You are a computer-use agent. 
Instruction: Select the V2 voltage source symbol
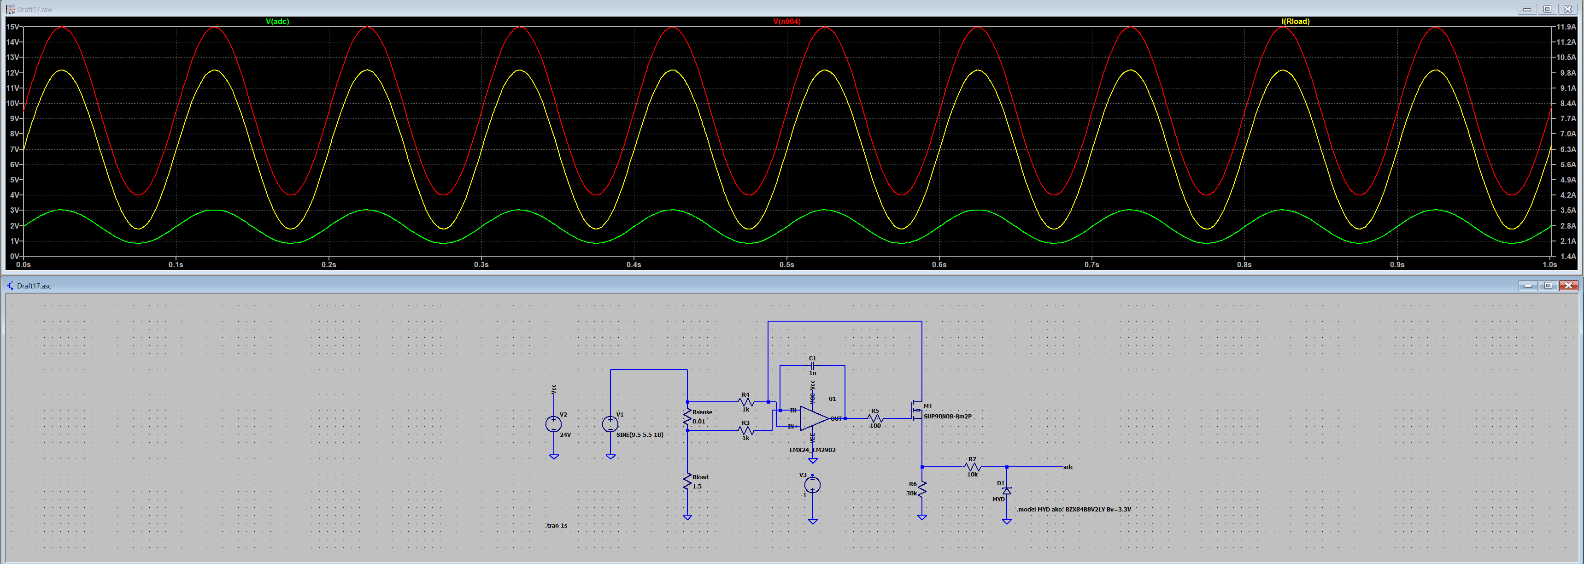tap(553, 424)
